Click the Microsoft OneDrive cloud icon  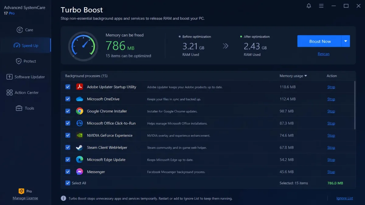pos(79,99)
